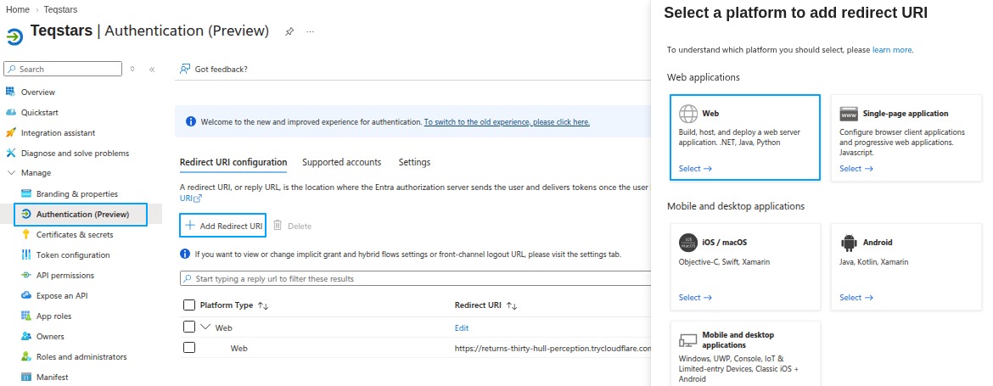Viewport: 993px width, 386px height.
Task: Click the Android robot platform icon
Action: [x=849, y=243]
